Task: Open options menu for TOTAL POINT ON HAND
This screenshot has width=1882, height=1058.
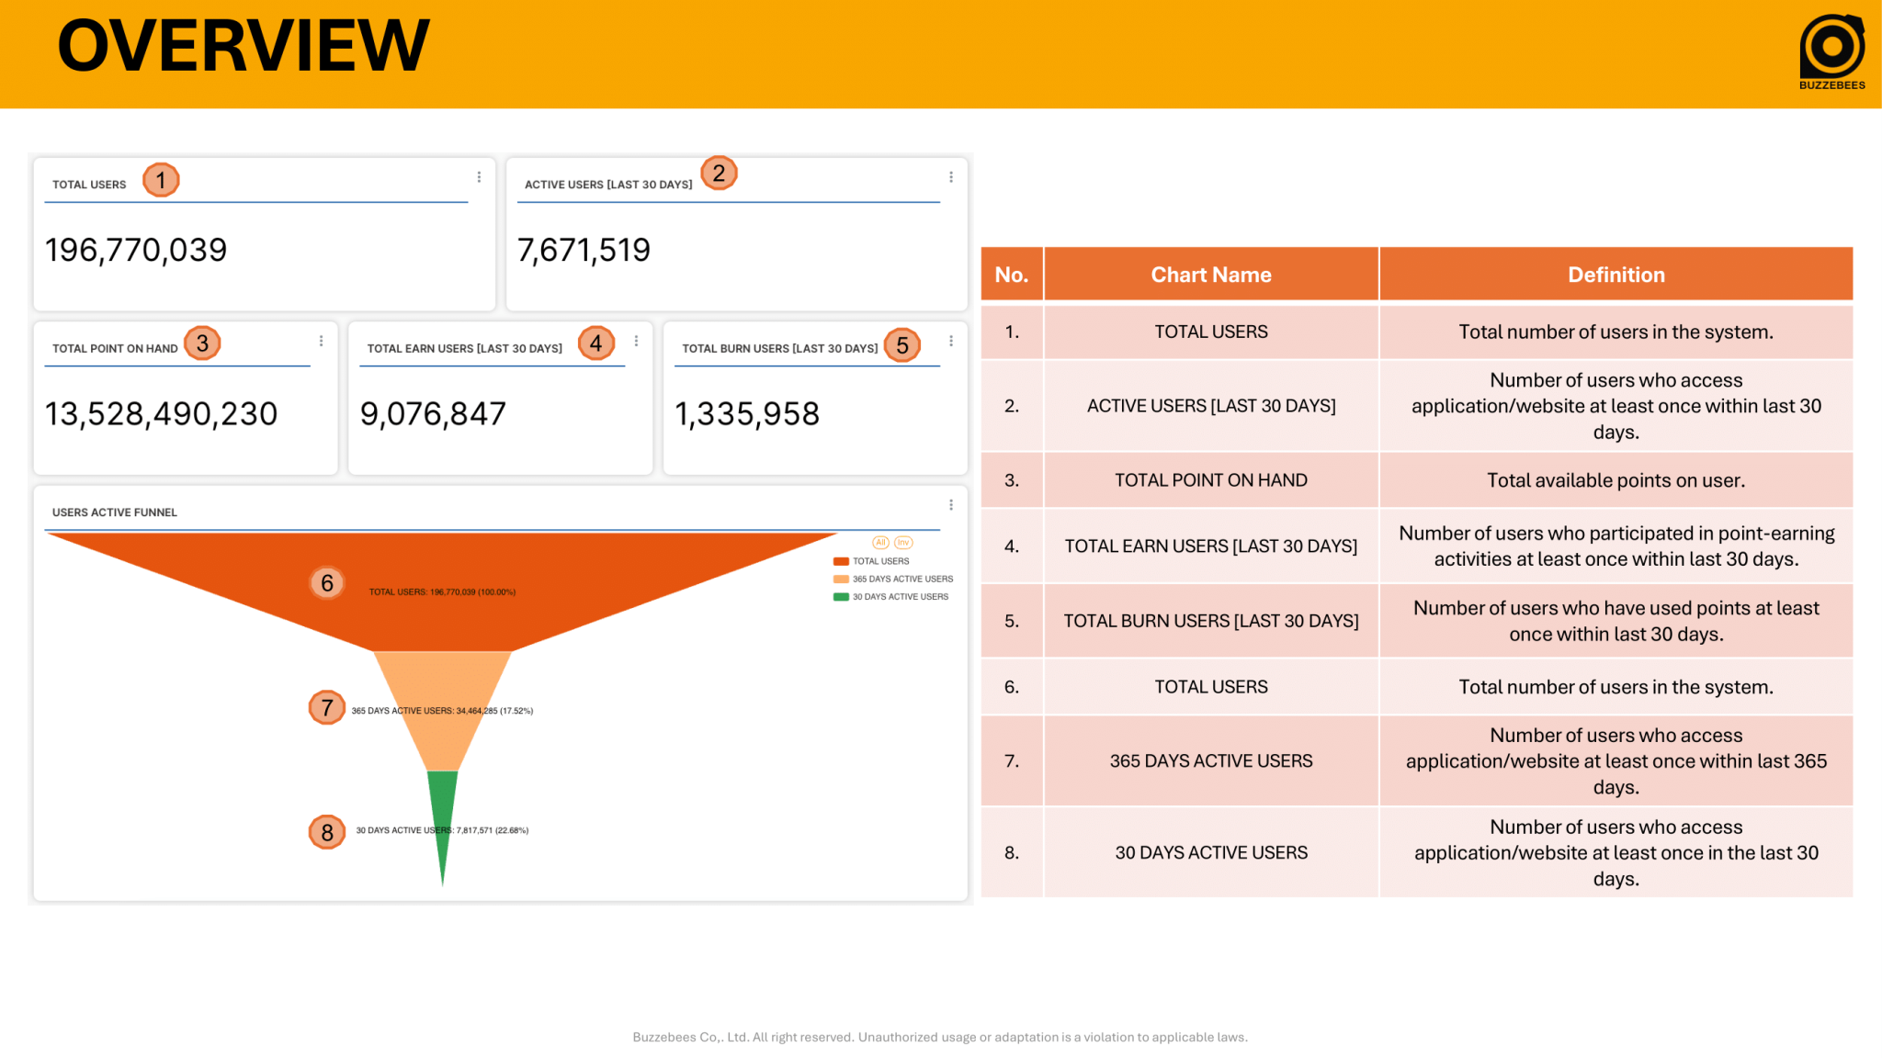Action: tap(321, 341)
